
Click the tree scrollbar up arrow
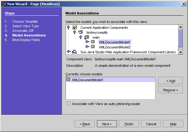pyautogui.click(x=181, y=27)
